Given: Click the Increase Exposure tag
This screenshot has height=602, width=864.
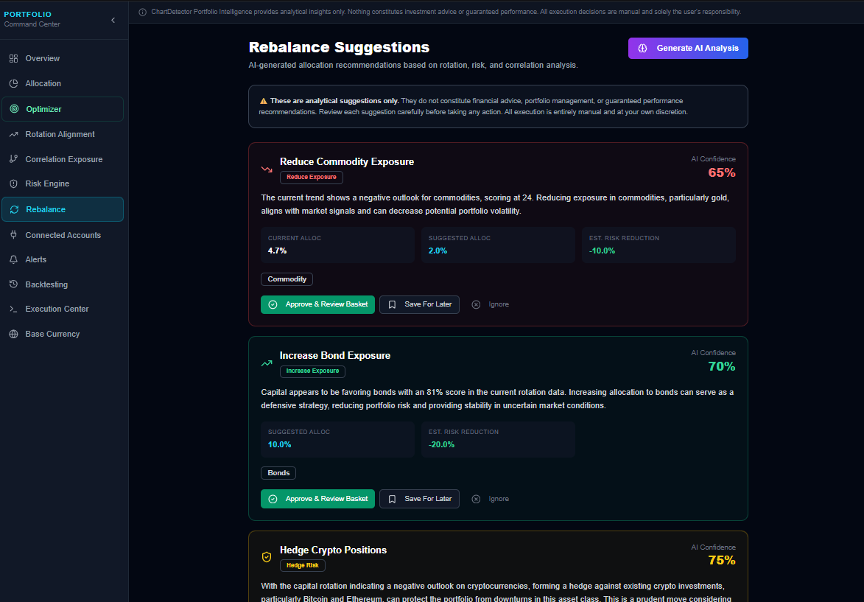Looking at the screenshot, I should (312, 371).
